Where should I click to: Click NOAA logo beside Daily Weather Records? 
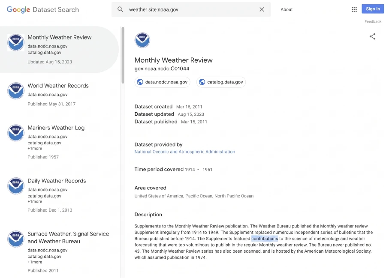coord(16,186)
